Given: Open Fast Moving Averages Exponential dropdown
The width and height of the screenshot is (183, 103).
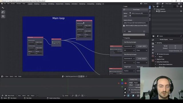Looking at the screenshot, I should [129, 46].
